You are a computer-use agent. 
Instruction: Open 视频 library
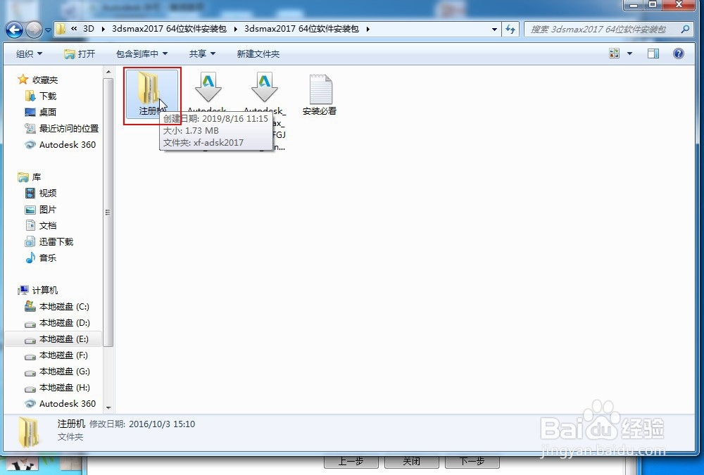pos(48,193)
